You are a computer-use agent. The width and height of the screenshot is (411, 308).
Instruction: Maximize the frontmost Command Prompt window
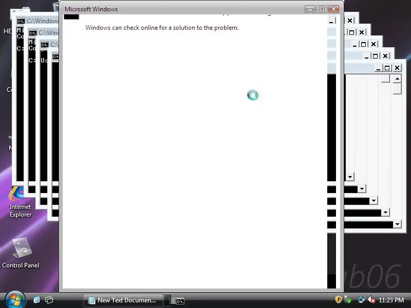(x=387, y=68)
